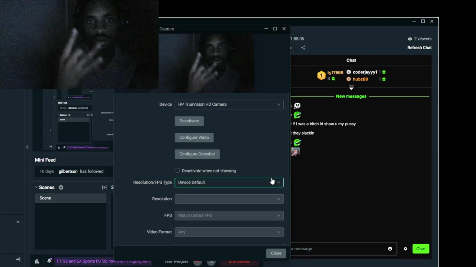Open the FPS dropdown
This screenshot has width=476, height=267.
point(229,215)
